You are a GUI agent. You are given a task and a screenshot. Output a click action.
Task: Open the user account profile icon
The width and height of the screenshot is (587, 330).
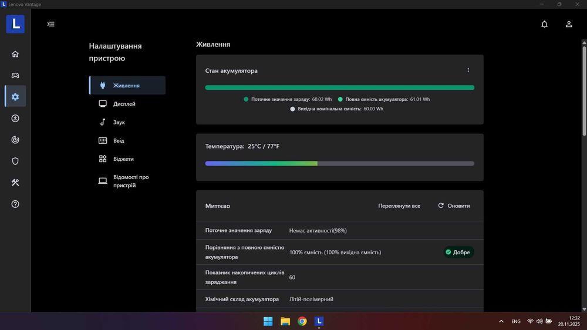(x=569, y=24)
